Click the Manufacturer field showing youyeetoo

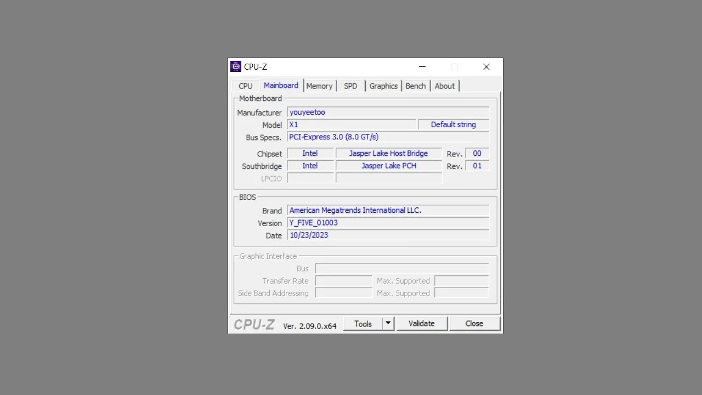(x=388, y=112)
